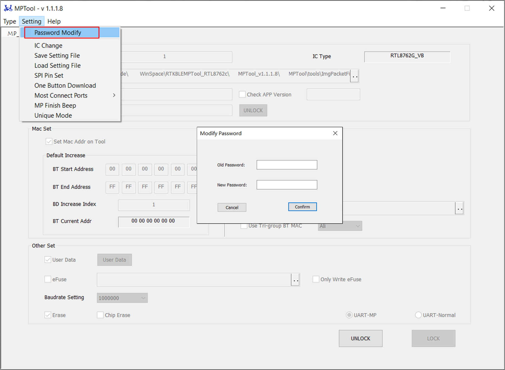The width and height of the screenshot is (505, 370).
Task: Open the Tri-group BT MAC dropdown
Action: 340,226
